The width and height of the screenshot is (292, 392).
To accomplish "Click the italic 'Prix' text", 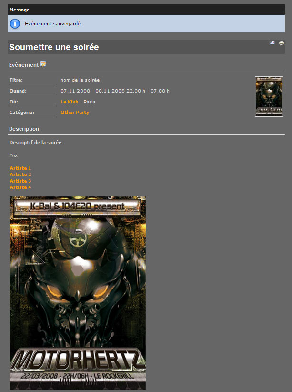I will pos(14,155).
